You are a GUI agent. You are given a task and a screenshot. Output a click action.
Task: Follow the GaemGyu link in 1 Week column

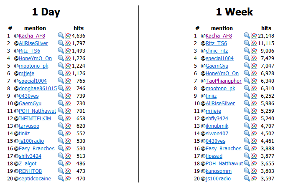(217, 66)
